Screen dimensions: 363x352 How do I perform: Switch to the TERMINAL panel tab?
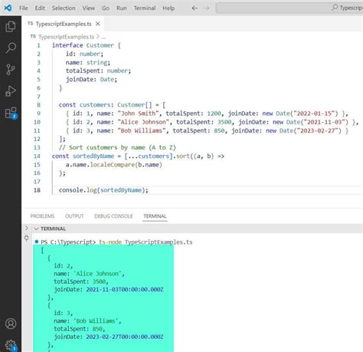coord(155,216)
